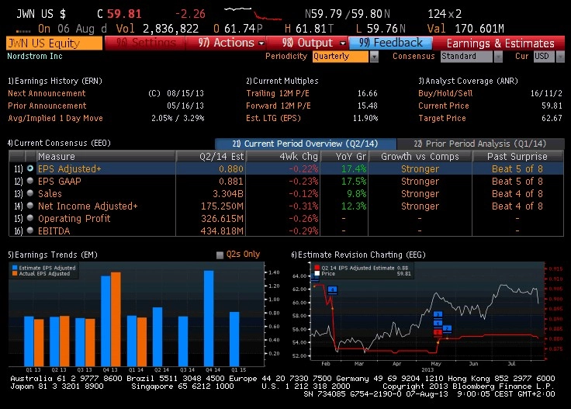This screenshot has height=409, width=571.
Task: Click the JWN US Equity ticker box
Action: pos(54,43)
